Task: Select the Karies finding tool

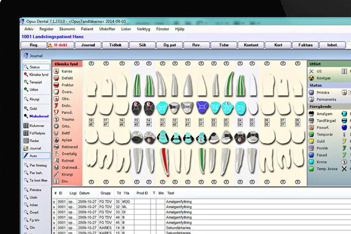Action: pos(65,71)
